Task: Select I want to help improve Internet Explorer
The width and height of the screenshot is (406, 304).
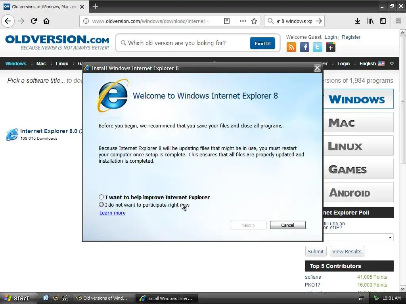Action: pyautogui.click(x=101, y=197)
